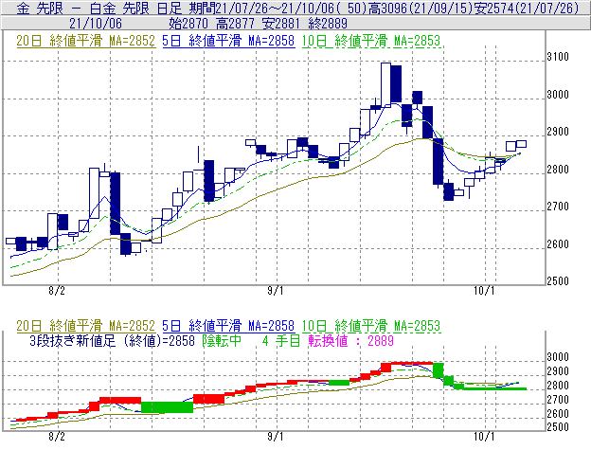The image size is (591, 450).
Task: Click the 安2574(21/07/26) period low text
Action: click(518, 7)
